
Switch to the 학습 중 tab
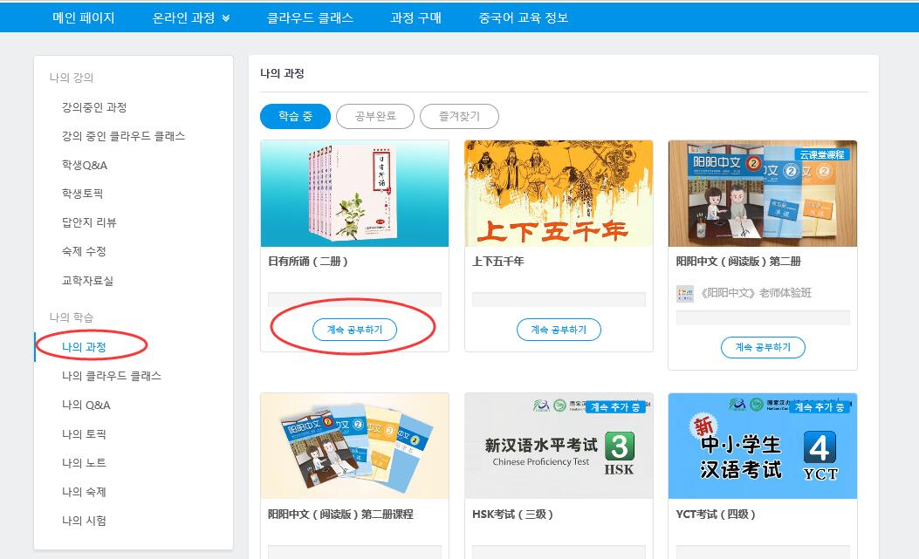tap(295, 116)
